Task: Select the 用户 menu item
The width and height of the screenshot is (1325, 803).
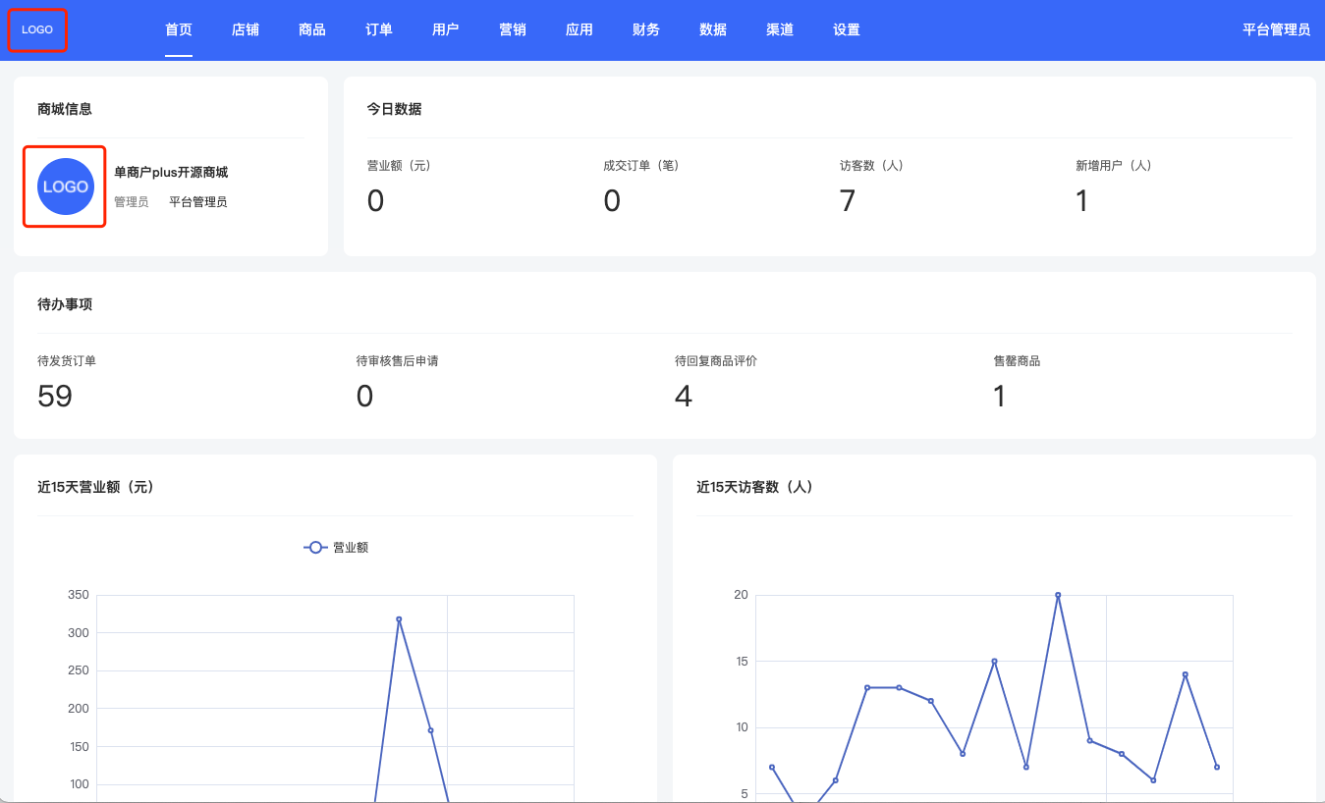Action: point(446,29)
